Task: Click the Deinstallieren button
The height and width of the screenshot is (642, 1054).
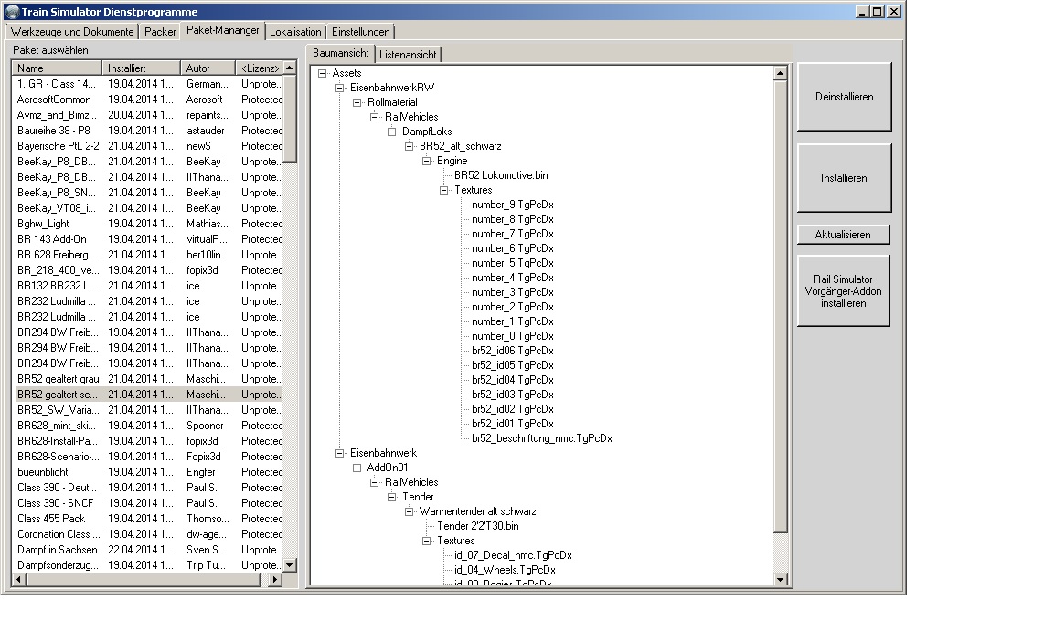Action: pos(845,97)
